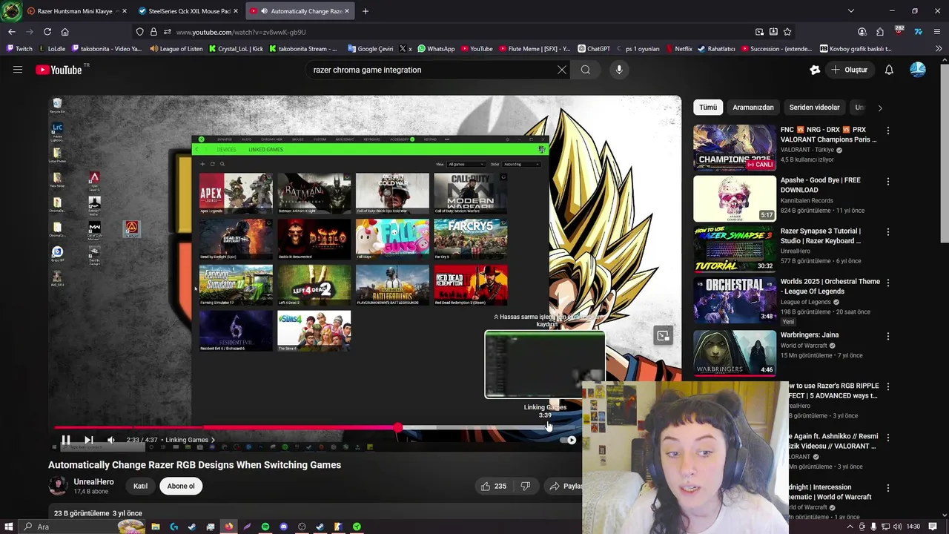Switch to SteelSeries Qck XXL Mouse Pad tab
The width and height of the screenshot is (949, 534).
tap(188, 11)
